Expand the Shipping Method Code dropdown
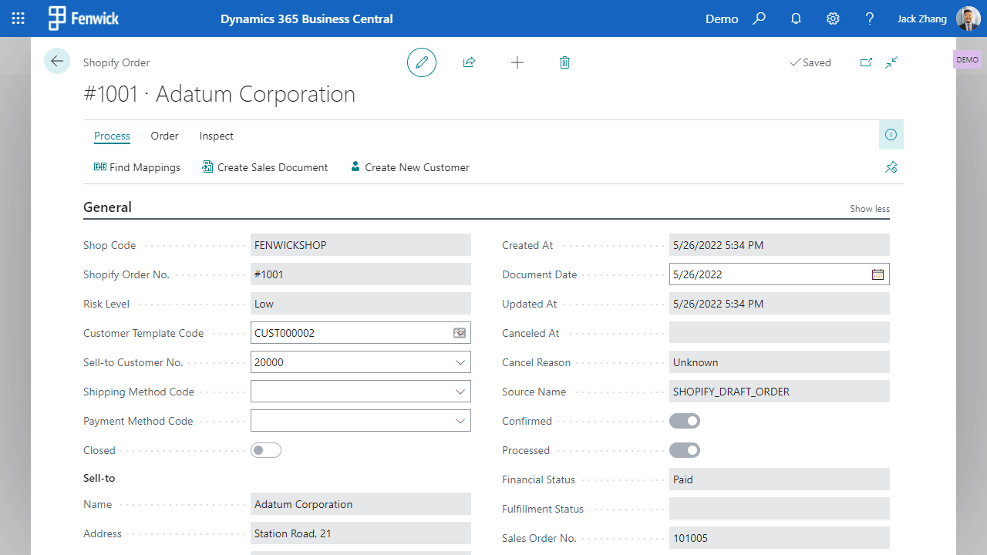 click(x=460, y=392)
